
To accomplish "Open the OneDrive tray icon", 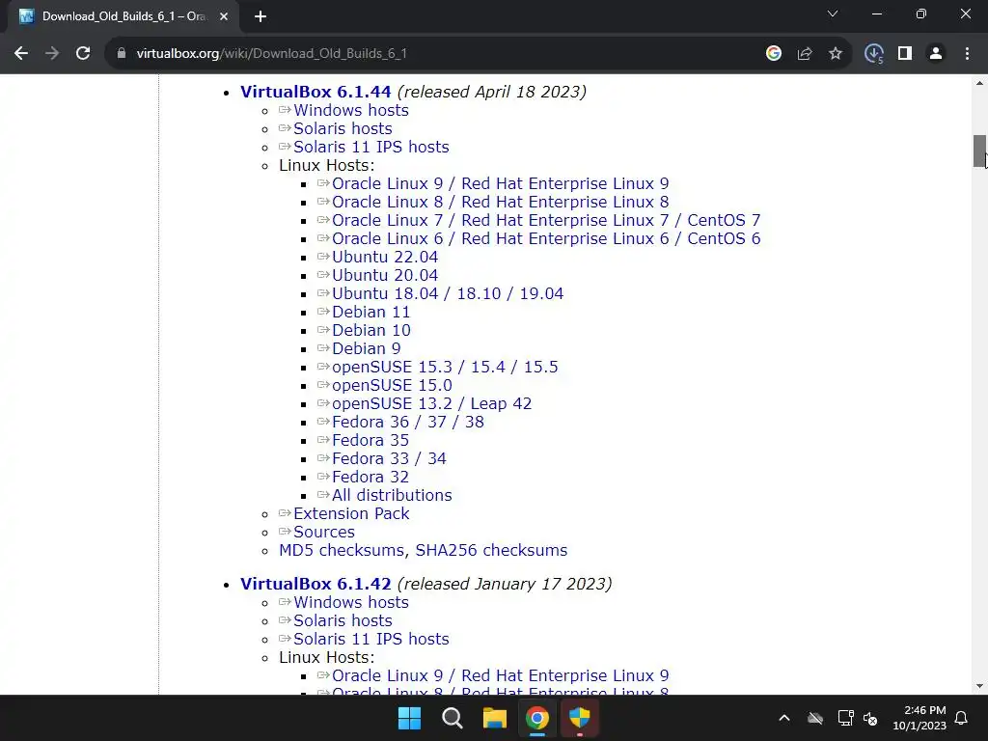I will [x=815, y=718].
